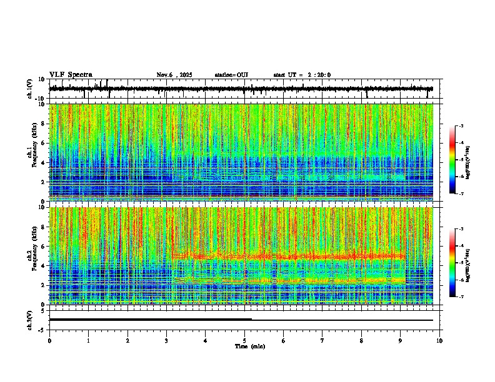Screen dimensions: 495x382
Task: Click tick label "2" on the Time axis
Action: (127, 341)
